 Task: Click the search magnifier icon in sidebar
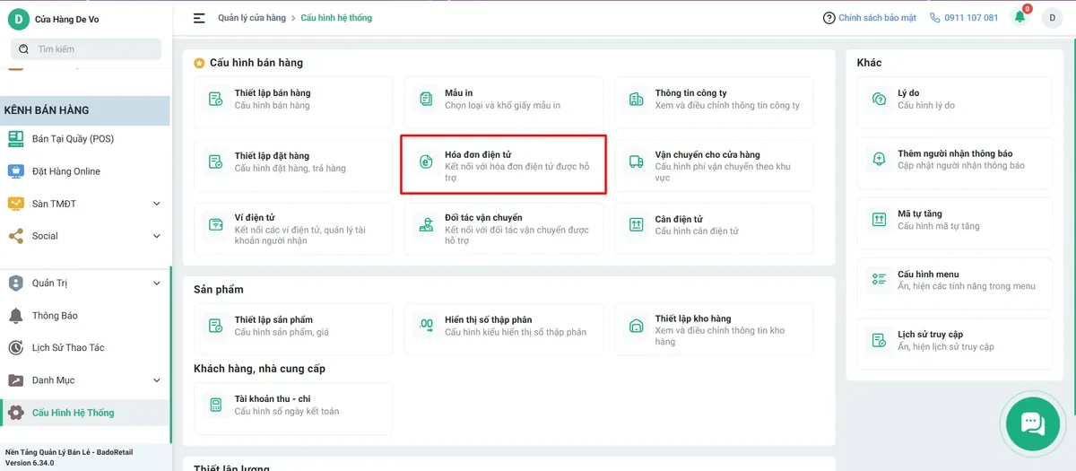25,49
